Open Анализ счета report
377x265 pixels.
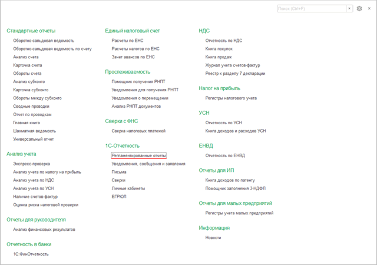[26, 57]
